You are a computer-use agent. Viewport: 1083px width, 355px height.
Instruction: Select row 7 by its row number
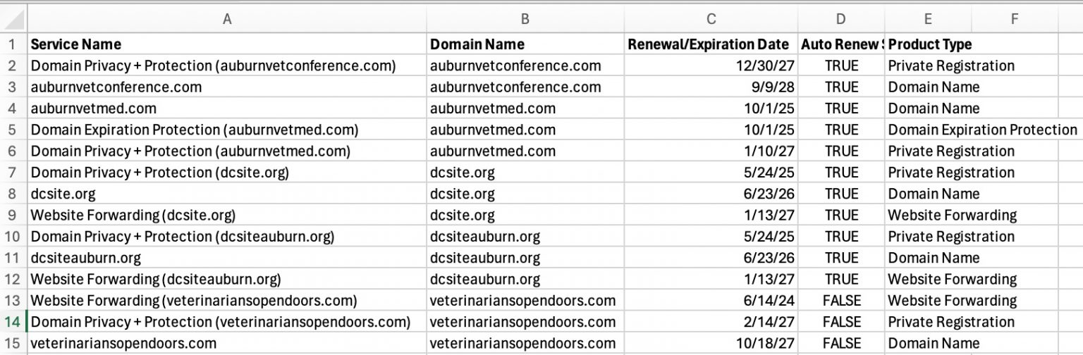12,173
